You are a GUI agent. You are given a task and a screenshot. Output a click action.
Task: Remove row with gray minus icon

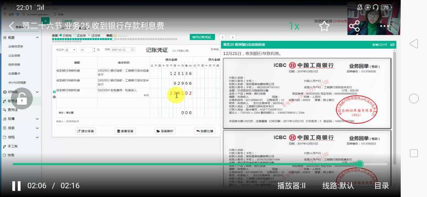[x=54, y=97]
